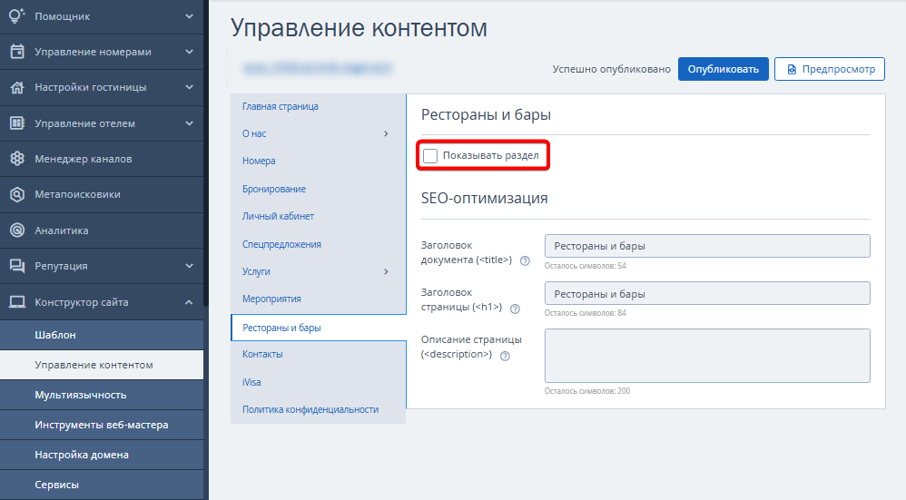Screen dimensions: 906x500
Task: Open the Контакты section
Action: 262,354
